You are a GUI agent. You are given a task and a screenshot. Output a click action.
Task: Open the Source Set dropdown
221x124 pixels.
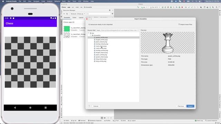tap(117, 30)
